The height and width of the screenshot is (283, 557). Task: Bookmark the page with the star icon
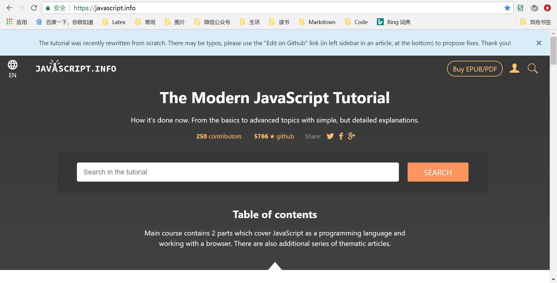pos(507,8)
